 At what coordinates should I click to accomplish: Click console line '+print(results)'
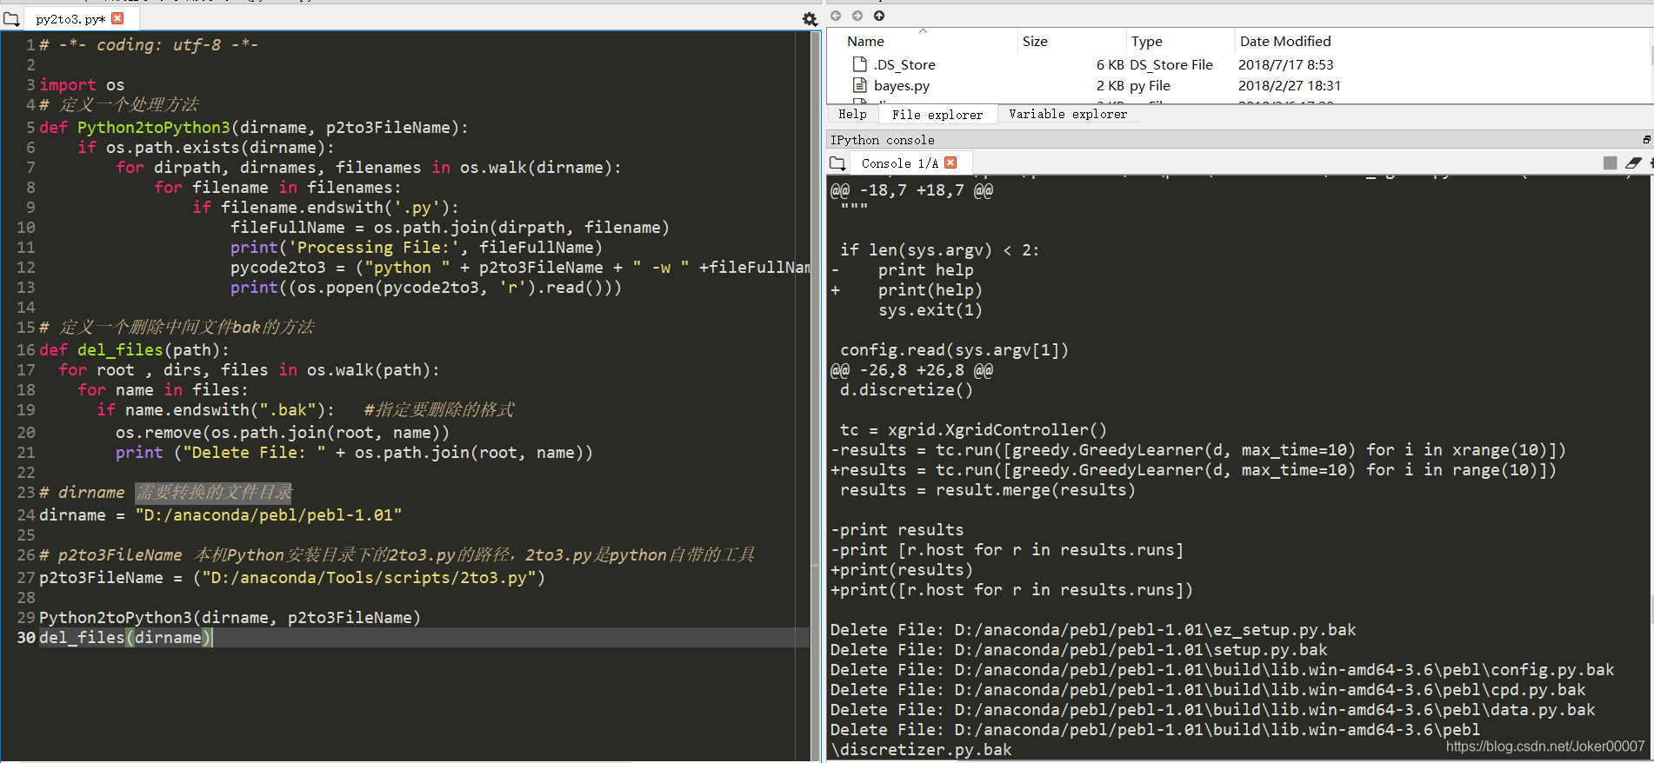coord(902,569)
